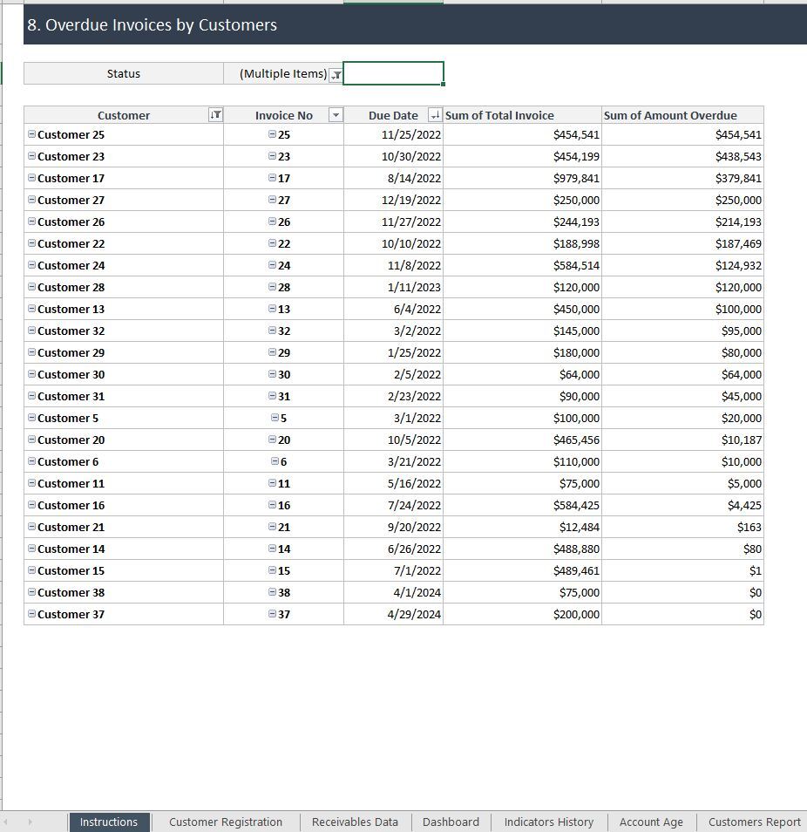The height and width of the screenshot is (832, 807).
Task: Collapse the Customer 32 row group
Action: (32, 330)
